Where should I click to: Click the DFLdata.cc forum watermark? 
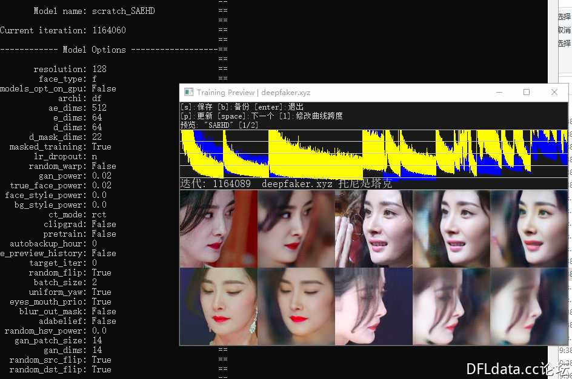[517, 368]
